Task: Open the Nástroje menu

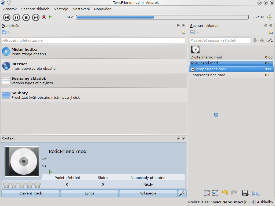Action: click(61, 9)
